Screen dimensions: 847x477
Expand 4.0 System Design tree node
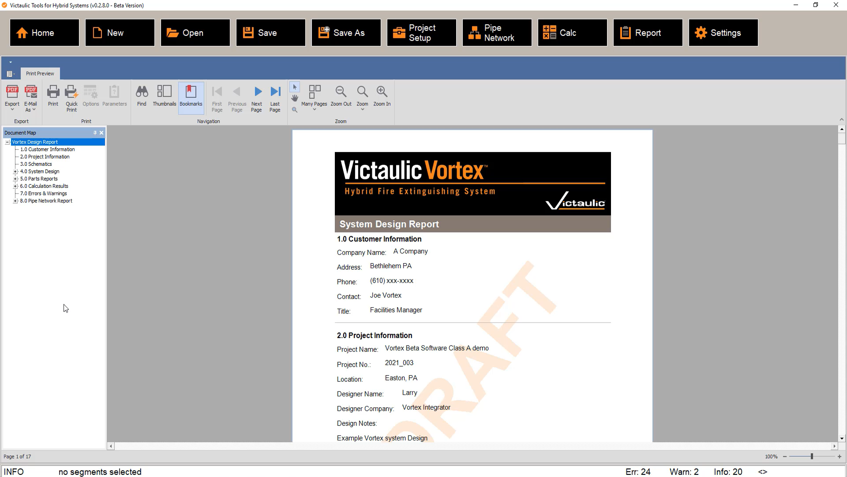coord(15,171)
